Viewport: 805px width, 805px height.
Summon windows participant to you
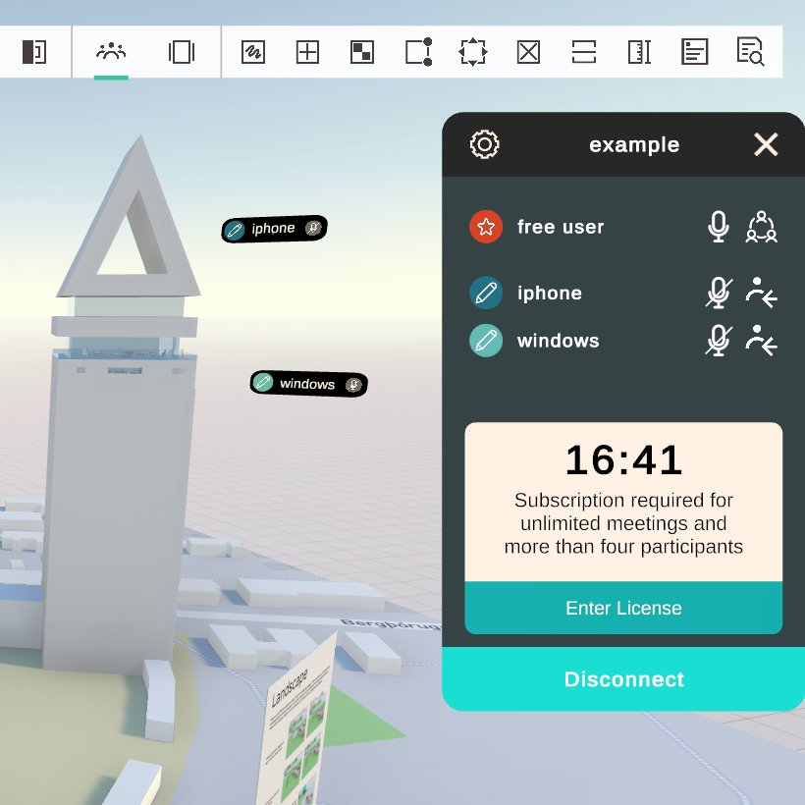762,341
